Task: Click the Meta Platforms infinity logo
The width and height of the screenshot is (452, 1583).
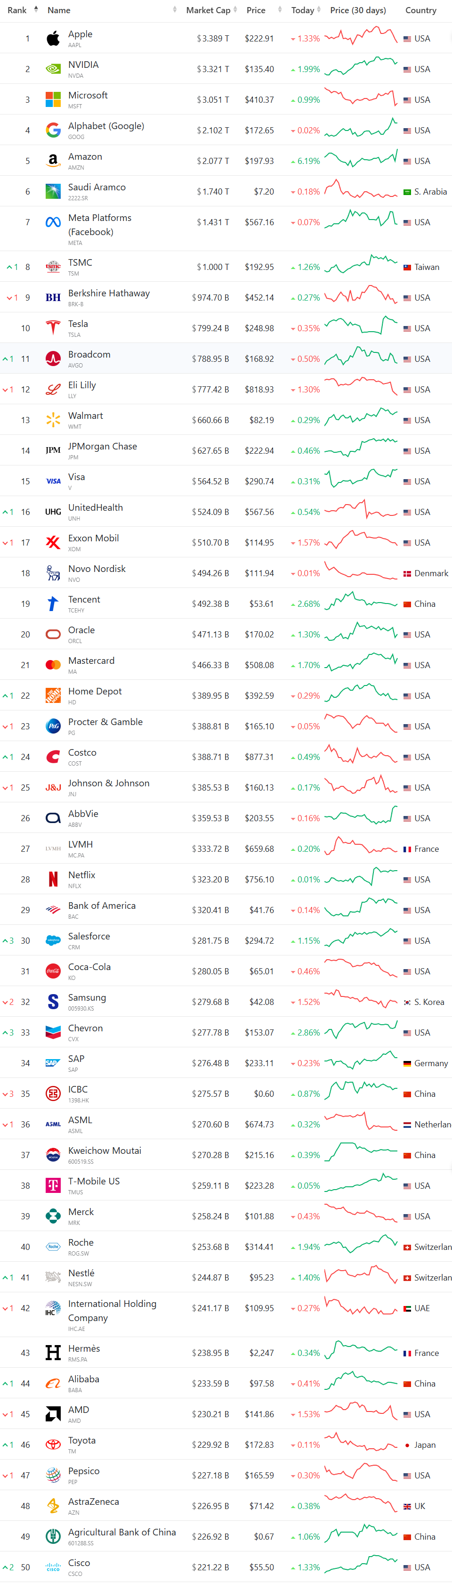Action: pyautogui.click(x=53, y=222)
